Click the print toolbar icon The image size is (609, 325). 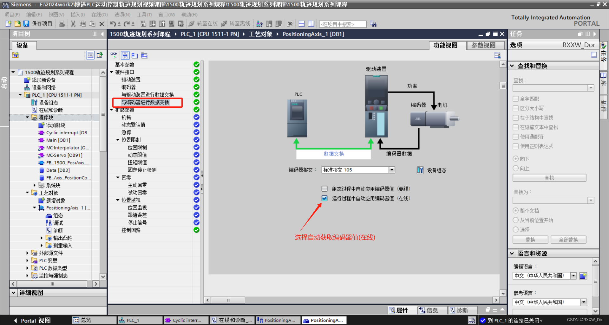pyautogui.click(x=62, y=24)
